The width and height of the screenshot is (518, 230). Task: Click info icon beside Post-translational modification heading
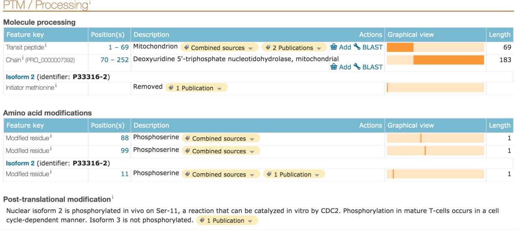(x=112, y=197)
